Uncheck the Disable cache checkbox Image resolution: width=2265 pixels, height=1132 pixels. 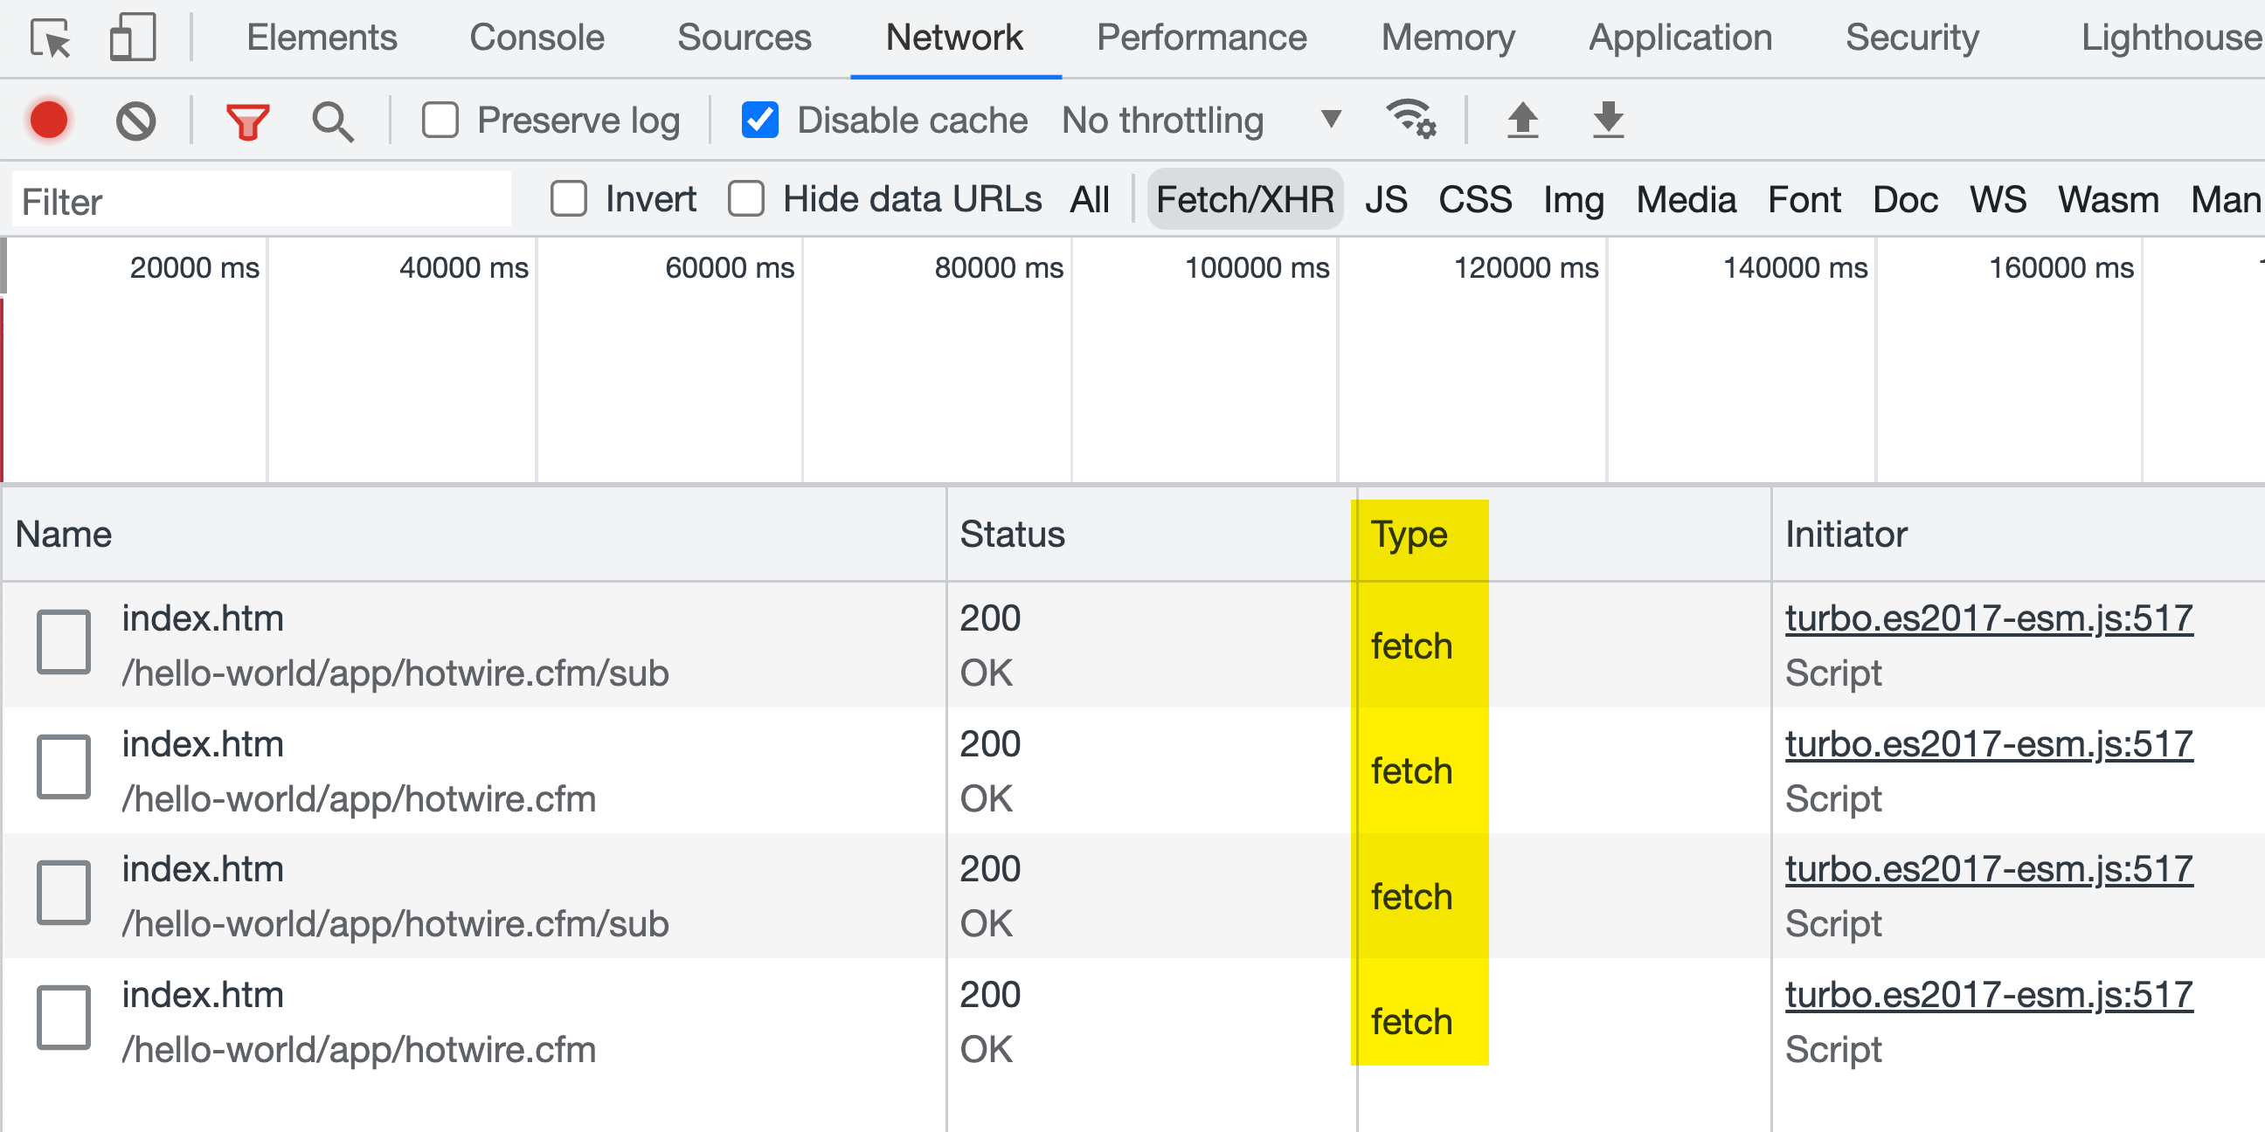pos(759,121)
